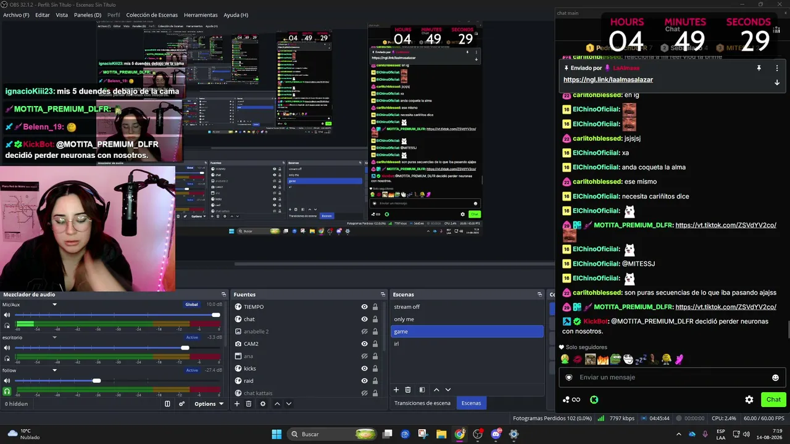Open pinned message options menu
This screenshot has height=444, width=790.
click(x=777, y=68)
